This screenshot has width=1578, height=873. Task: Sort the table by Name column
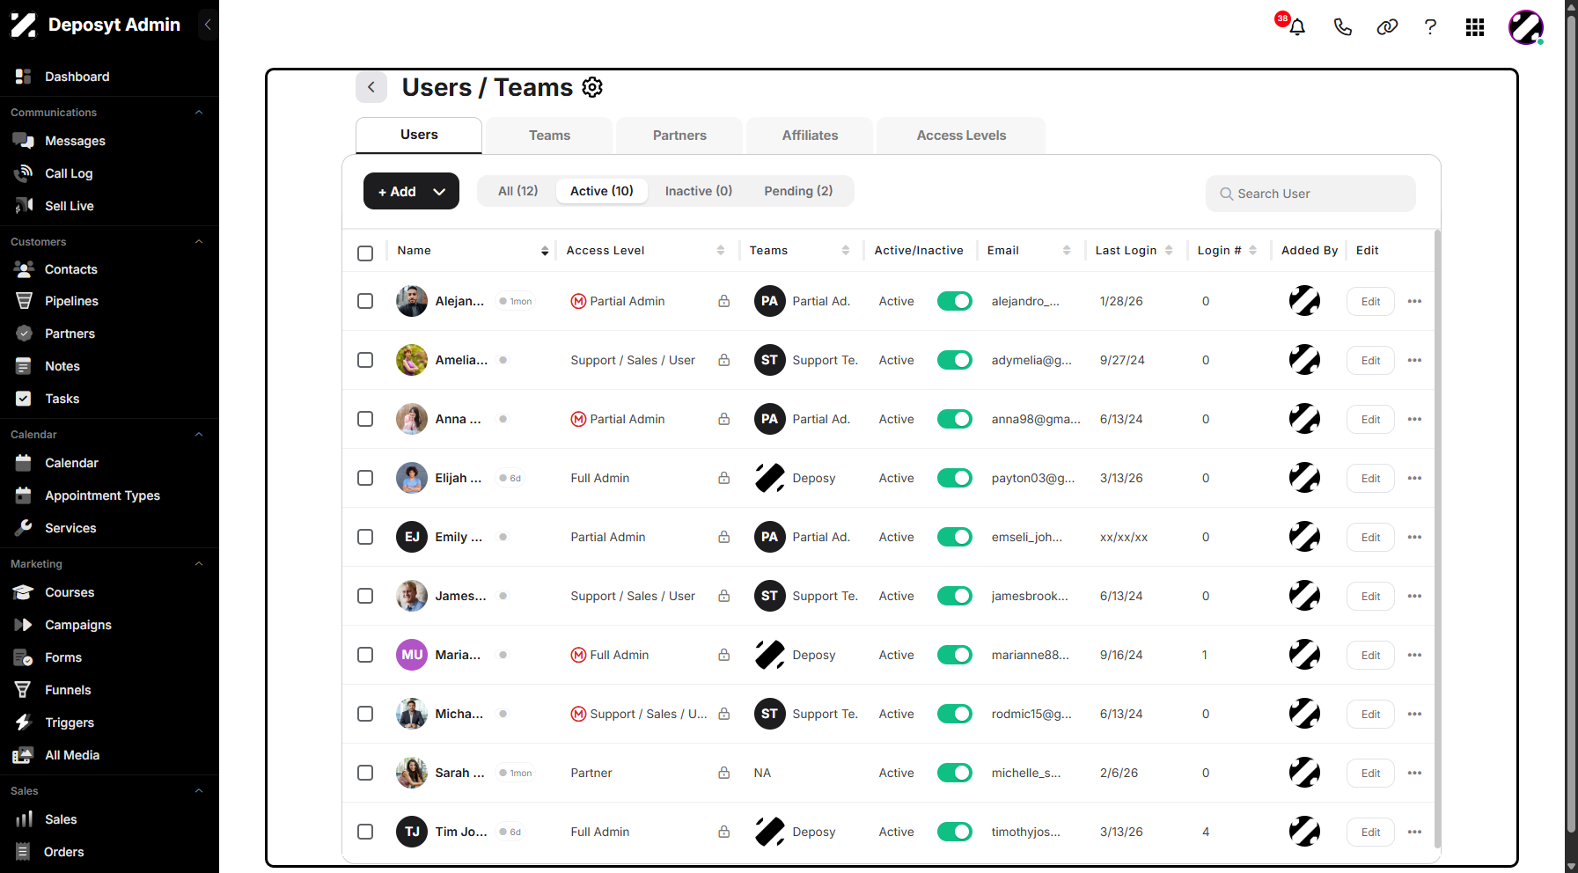545,251
